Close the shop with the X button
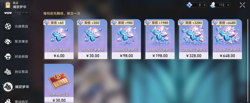Viewport: 250px width, 103px height. point(242,5)
